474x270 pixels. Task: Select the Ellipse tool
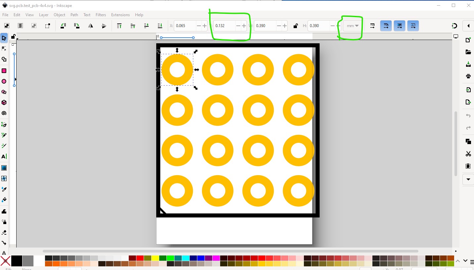coord(4,81)
